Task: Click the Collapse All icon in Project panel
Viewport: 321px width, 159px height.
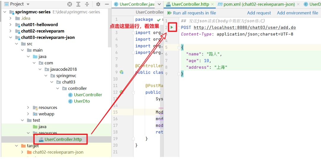Action: 87,4
